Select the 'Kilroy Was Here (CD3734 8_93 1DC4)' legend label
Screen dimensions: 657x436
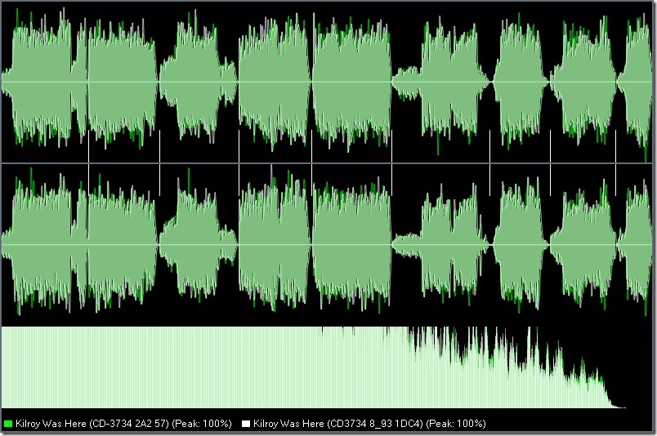click(x=338, y=424)
